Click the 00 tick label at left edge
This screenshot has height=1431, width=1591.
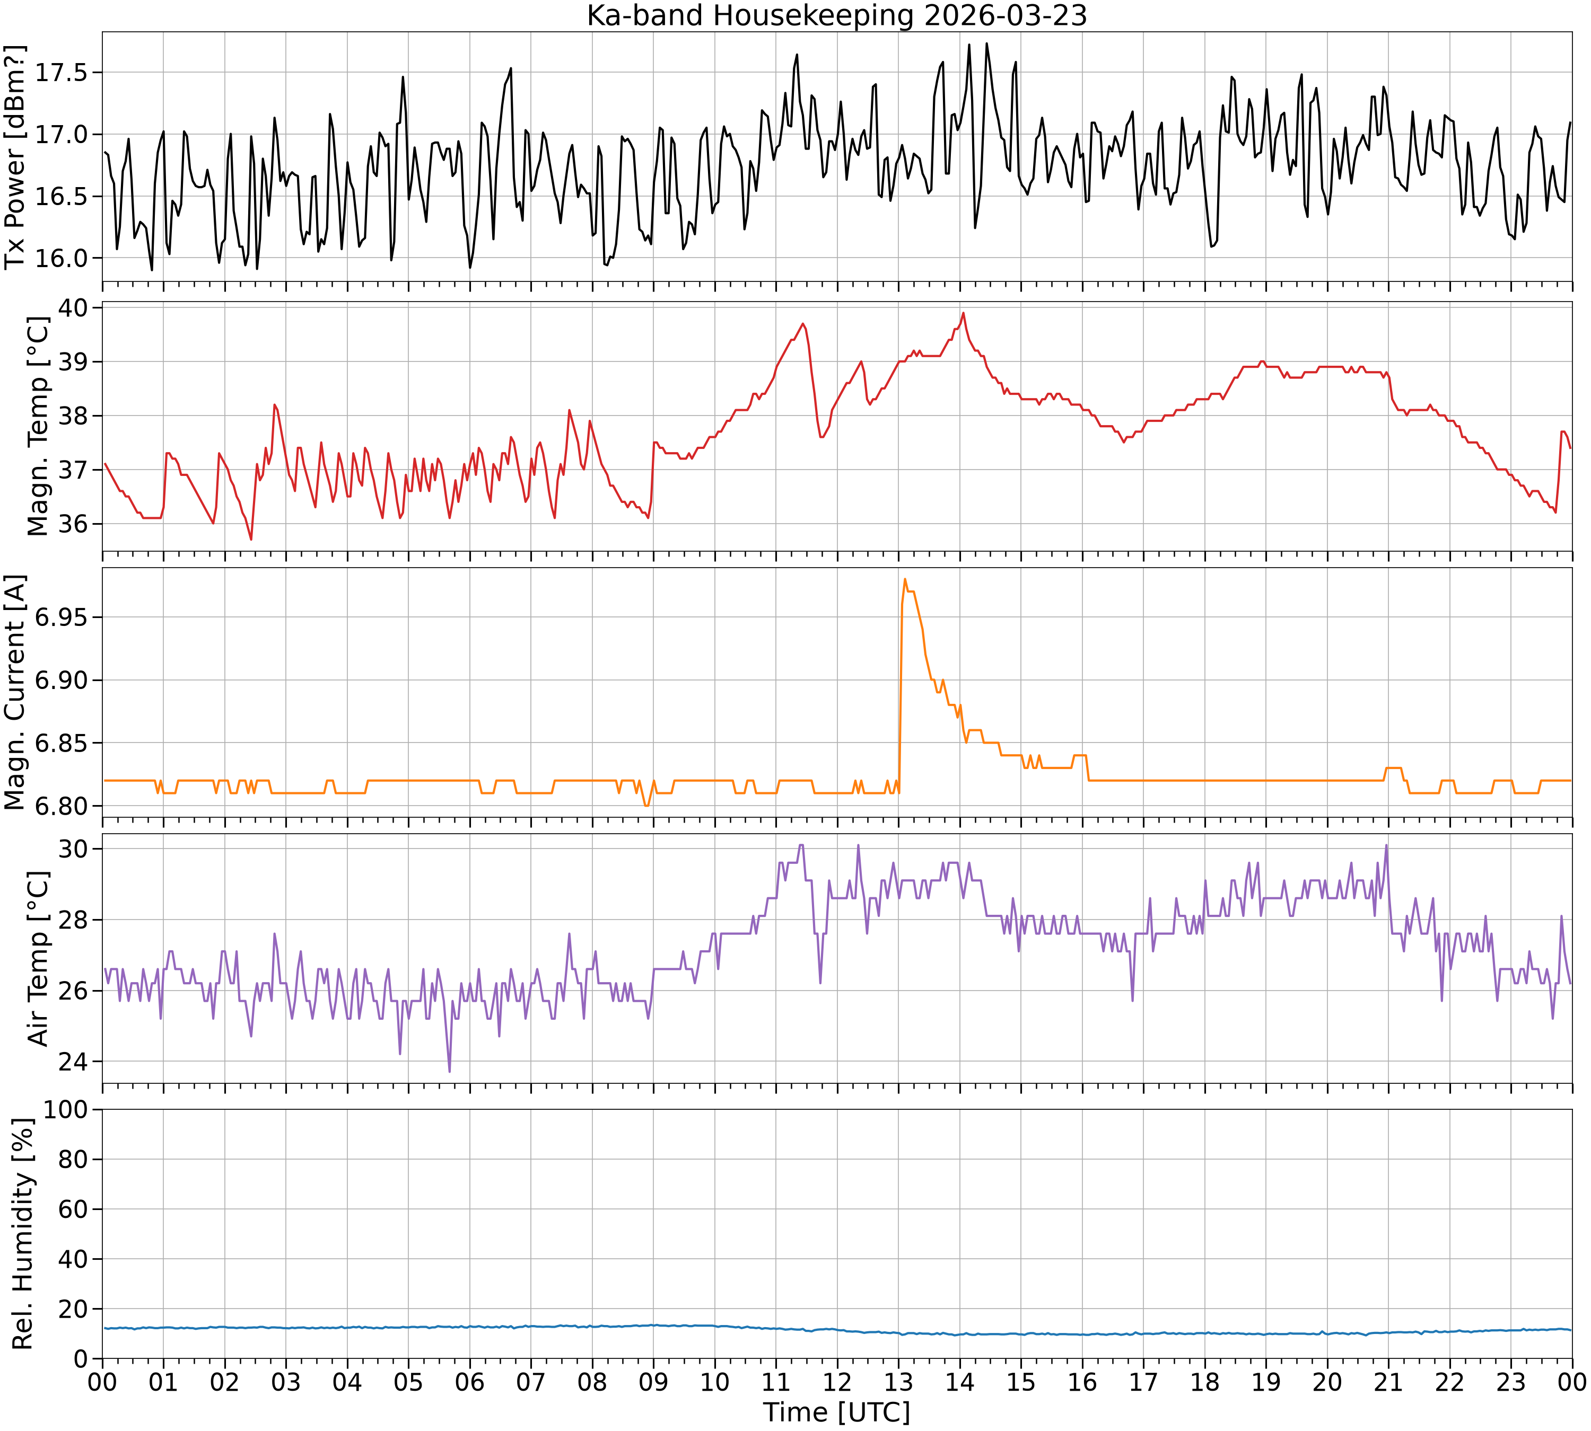[x=102, y=1382]
